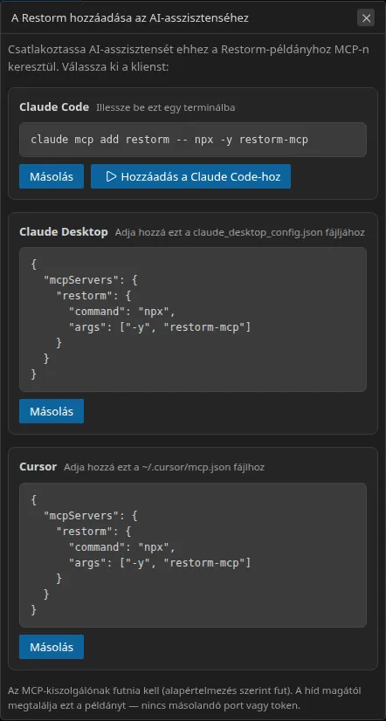Click the intro text 'Csatlakoztassa AI-asszisztensét'

pos(189,58)
